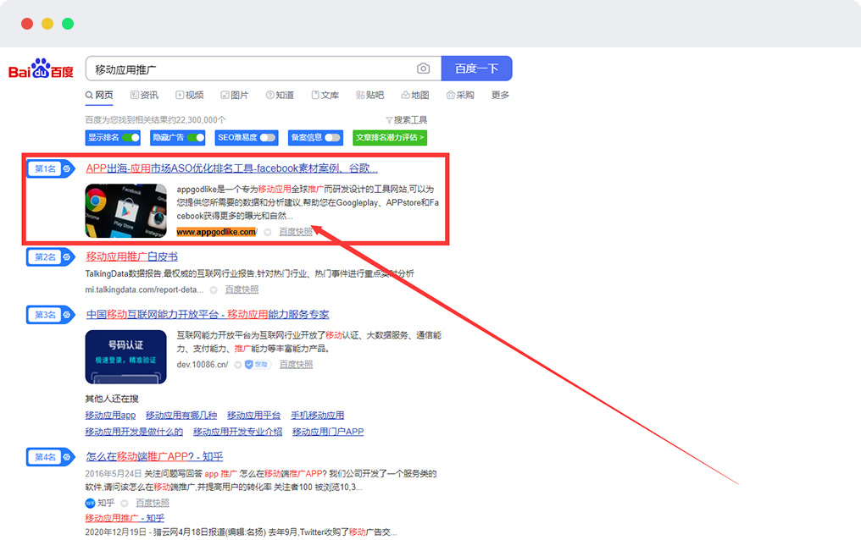This screenshot has width=861, height=540.
Task: Open the 移动应用推广白皮书 result
Action: coord(132,256)
